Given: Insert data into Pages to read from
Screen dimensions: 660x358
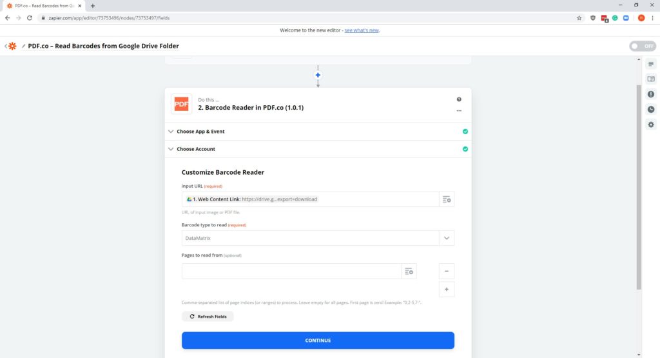Looking at the screenshot, I should tap(409, 271).
